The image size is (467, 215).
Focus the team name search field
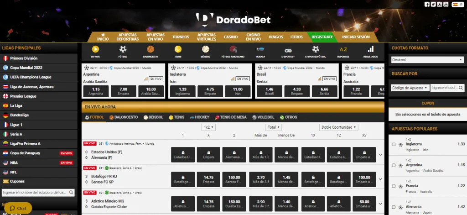pyautogui.click(x=38, y=193)
